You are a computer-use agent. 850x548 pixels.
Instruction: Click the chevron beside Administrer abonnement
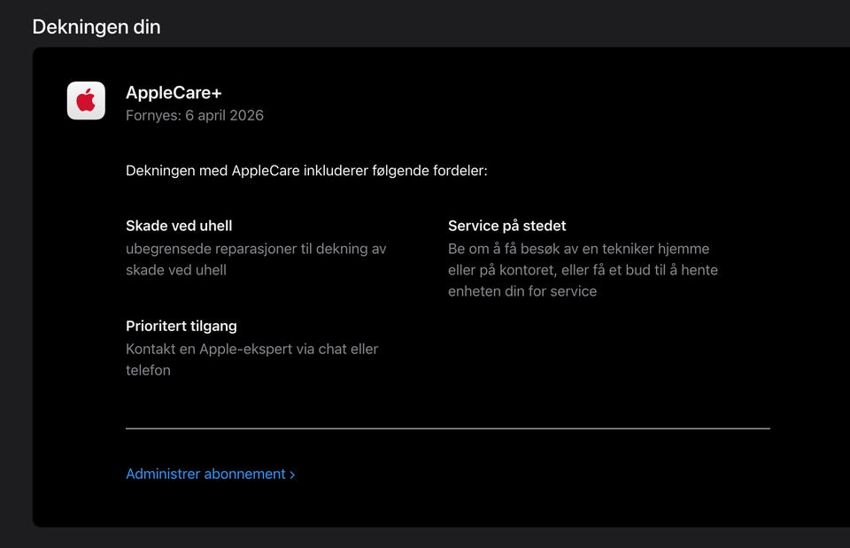tap(292, 475)
